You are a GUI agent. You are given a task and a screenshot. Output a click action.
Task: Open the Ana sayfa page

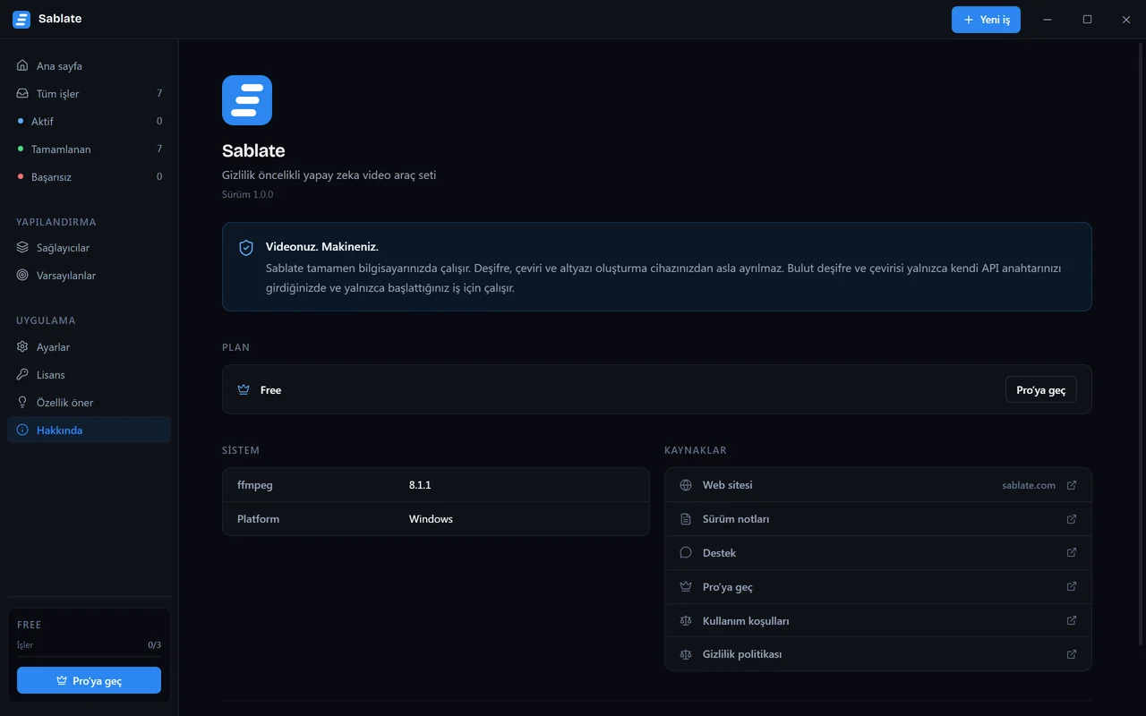89,66
